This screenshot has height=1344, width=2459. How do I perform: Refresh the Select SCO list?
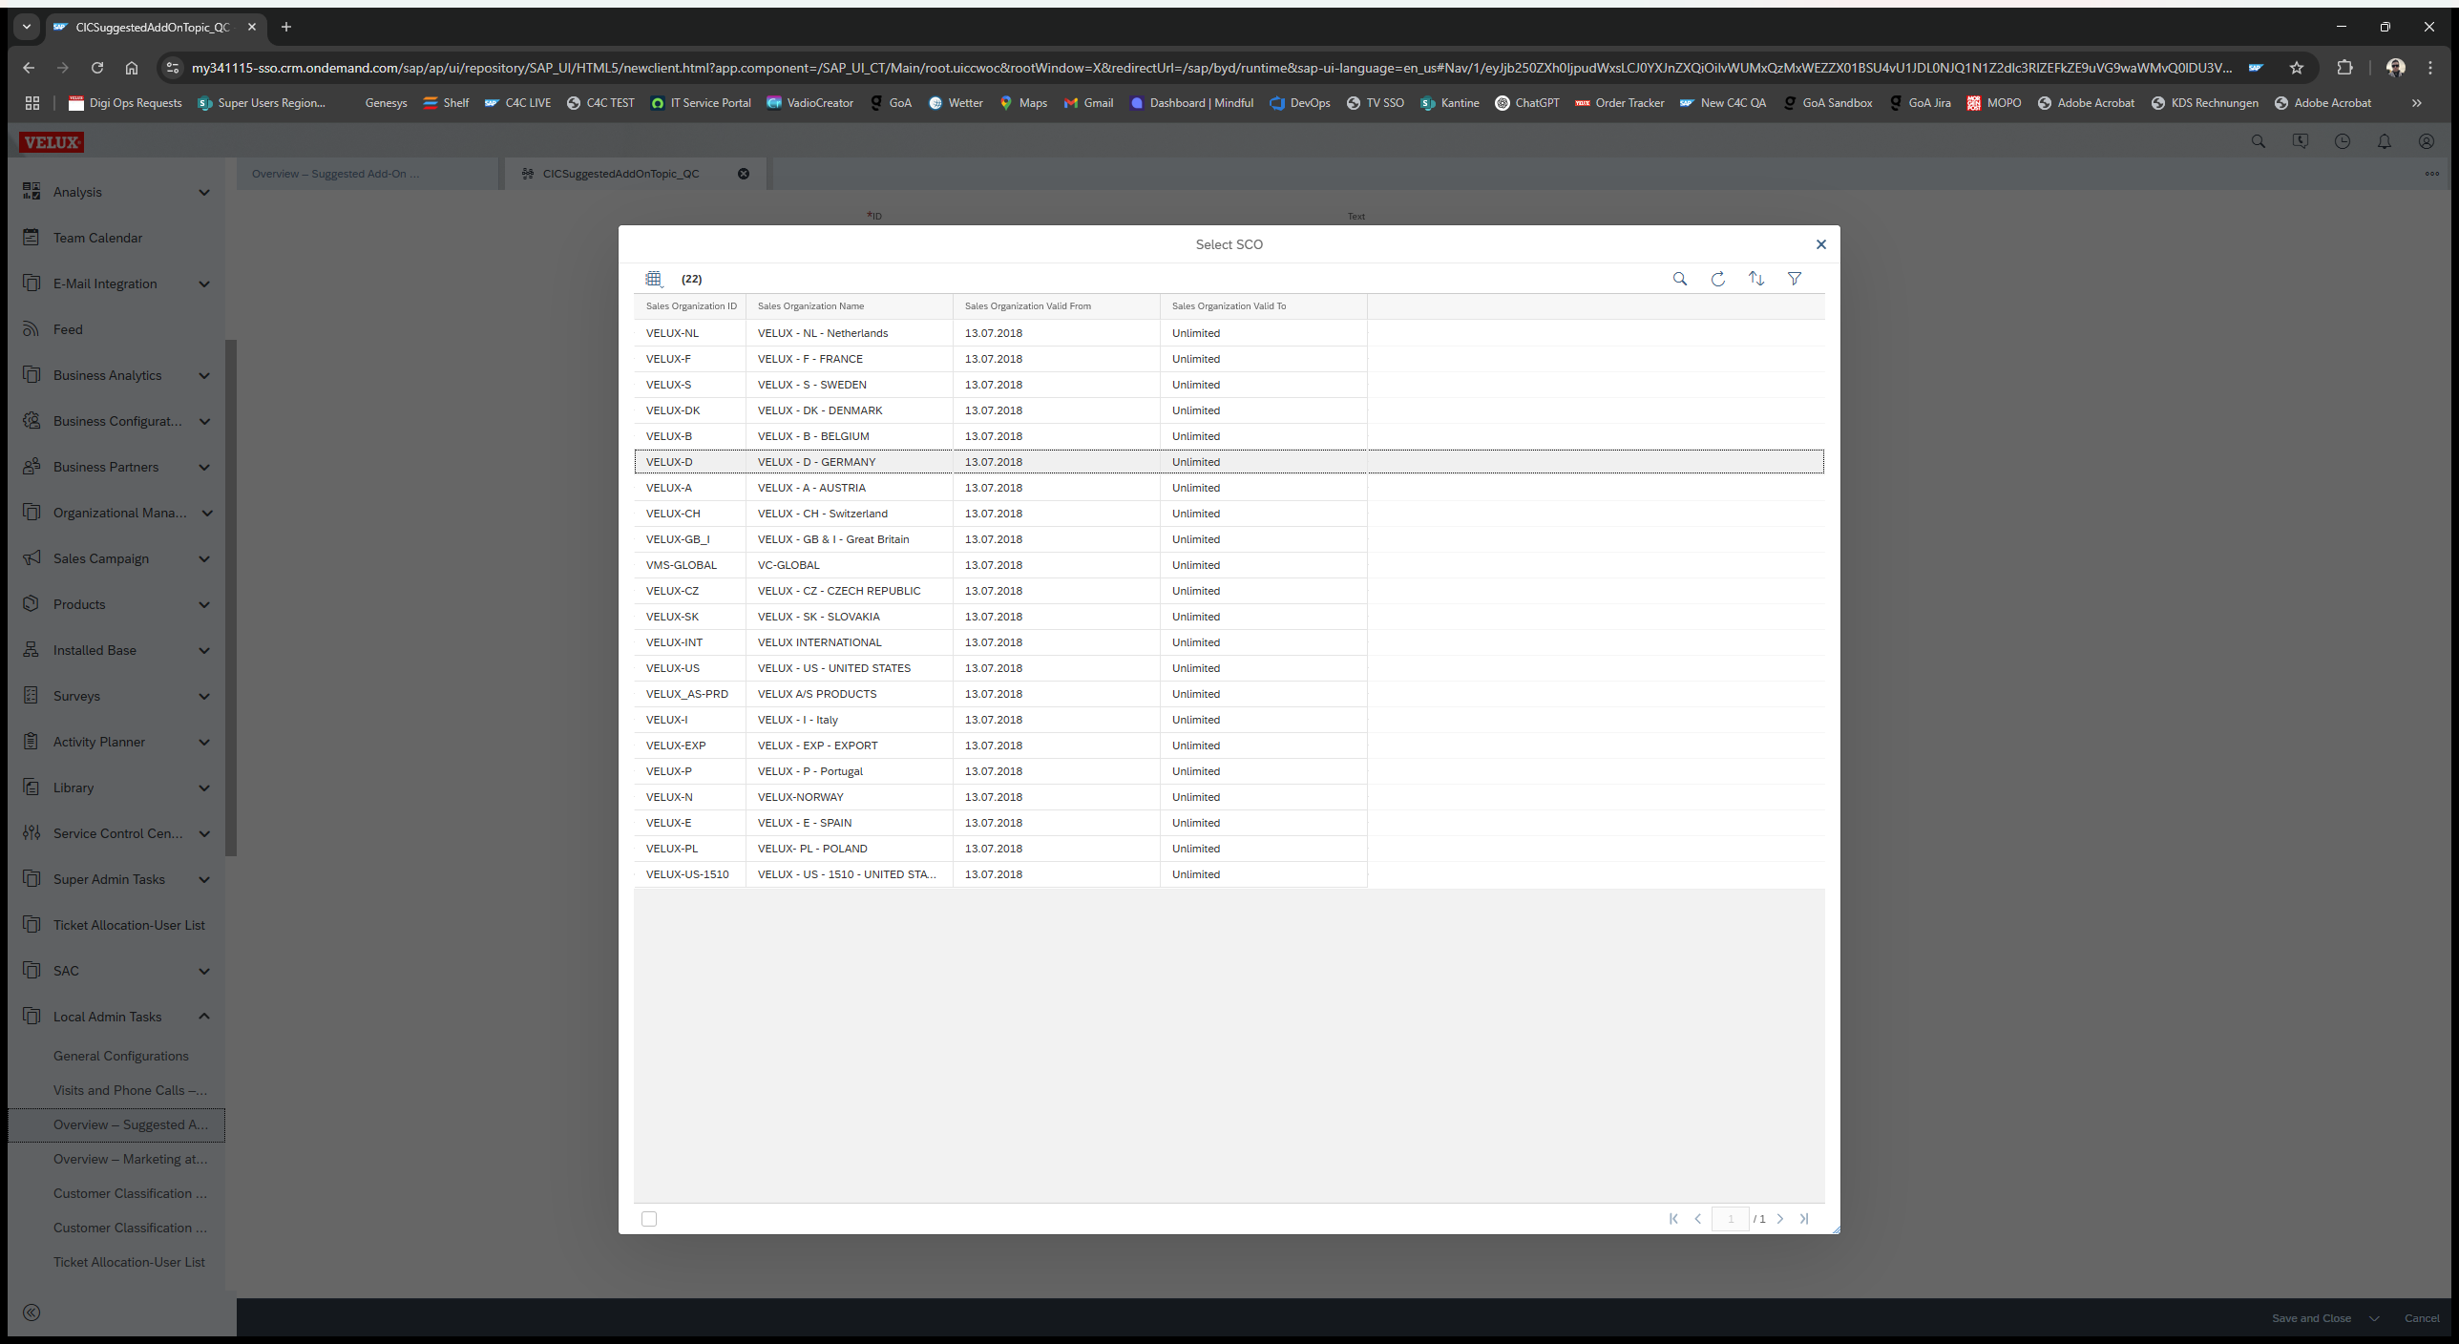(x=1717, y=279)
